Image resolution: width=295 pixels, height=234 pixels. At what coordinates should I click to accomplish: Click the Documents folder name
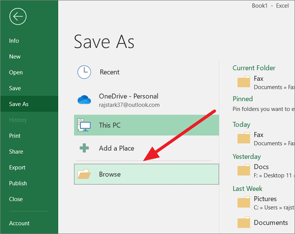(271, 222)
